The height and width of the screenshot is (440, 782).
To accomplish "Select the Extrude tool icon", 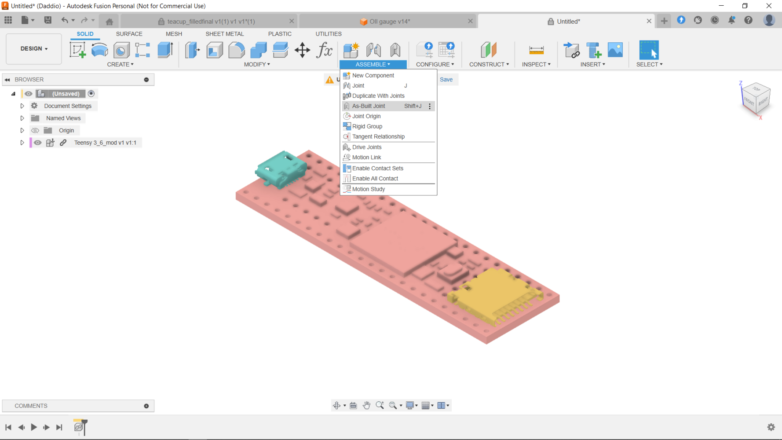I will (x=165, y=50).
